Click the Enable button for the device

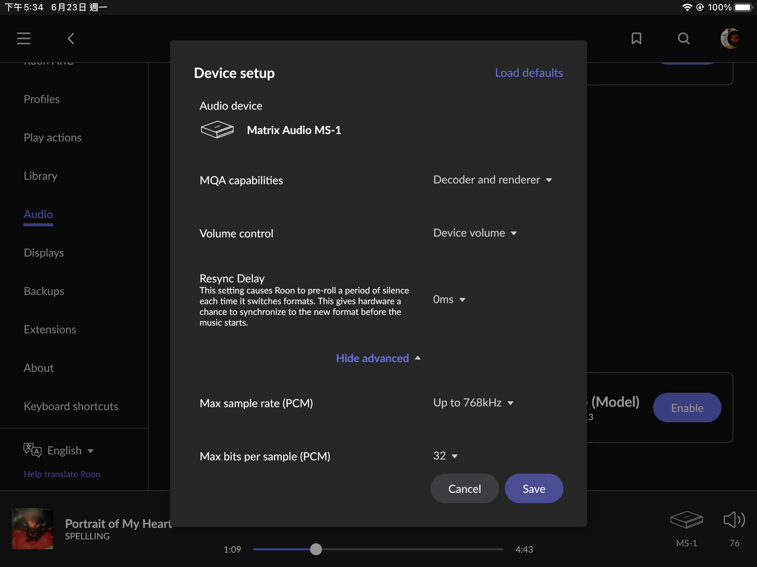click(687, 408)
